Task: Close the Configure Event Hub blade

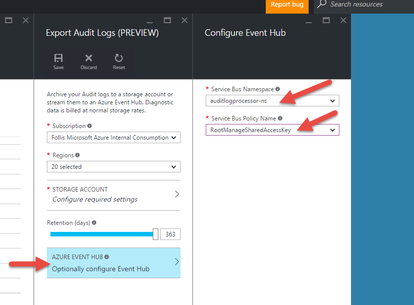Action: pos(343,20)
